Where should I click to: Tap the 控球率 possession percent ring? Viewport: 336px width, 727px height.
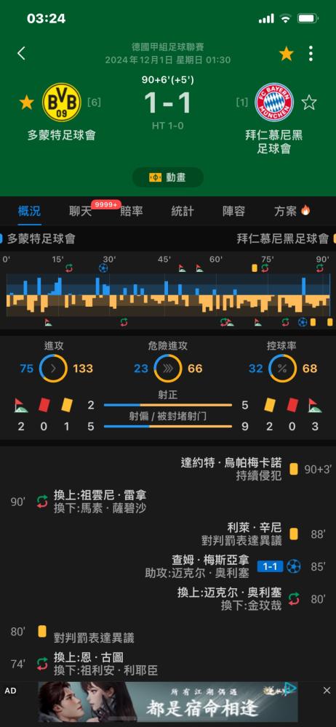(x=282, y=369)
